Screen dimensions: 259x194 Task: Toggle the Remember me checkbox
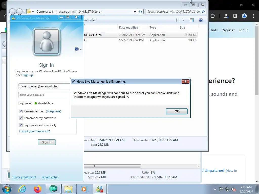click(21, 111)
